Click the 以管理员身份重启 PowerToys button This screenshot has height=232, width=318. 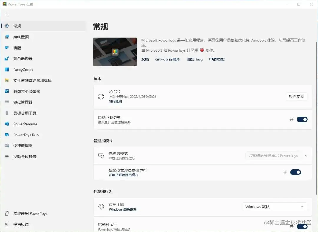pyautogui.click(x=273, y=156)
